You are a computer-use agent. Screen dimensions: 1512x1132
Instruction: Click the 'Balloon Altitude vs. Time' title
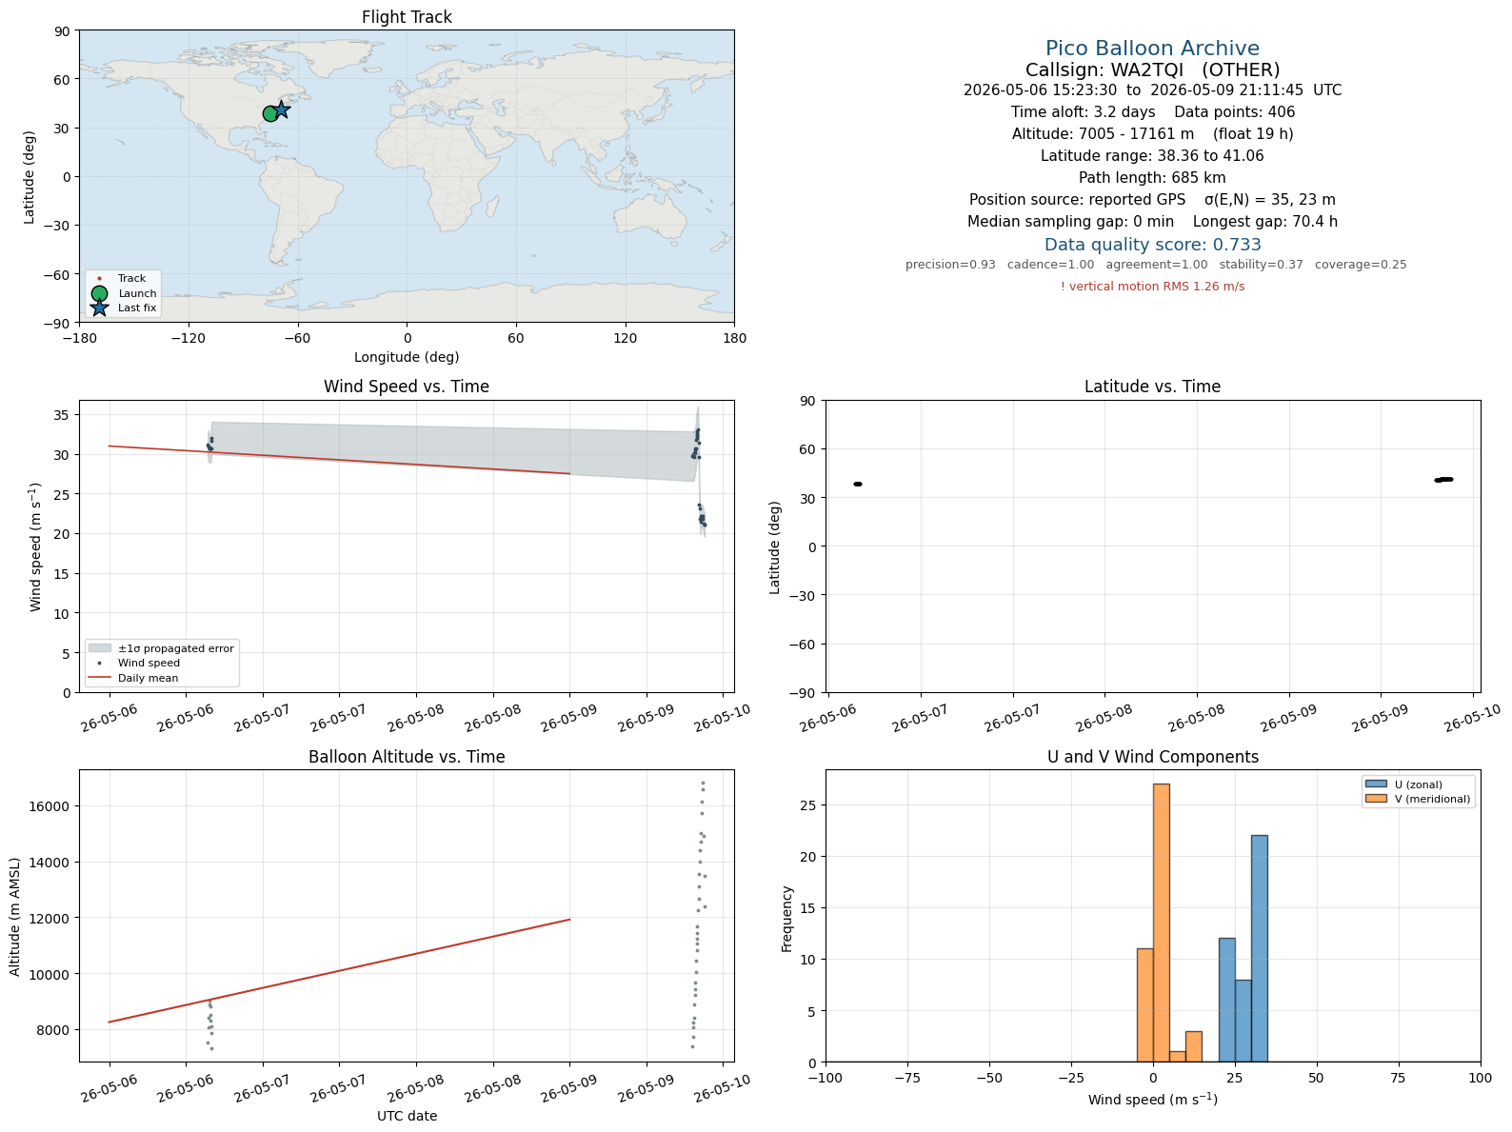tap(407, 757)
